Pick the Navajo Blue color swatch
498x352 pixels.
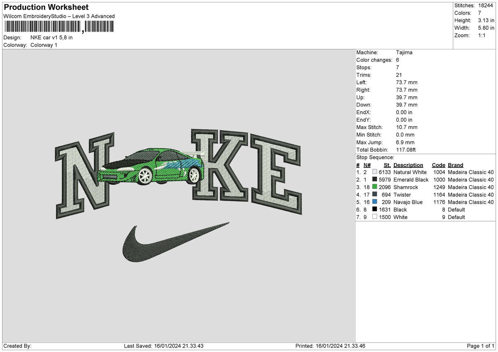(x=375, y=202)
